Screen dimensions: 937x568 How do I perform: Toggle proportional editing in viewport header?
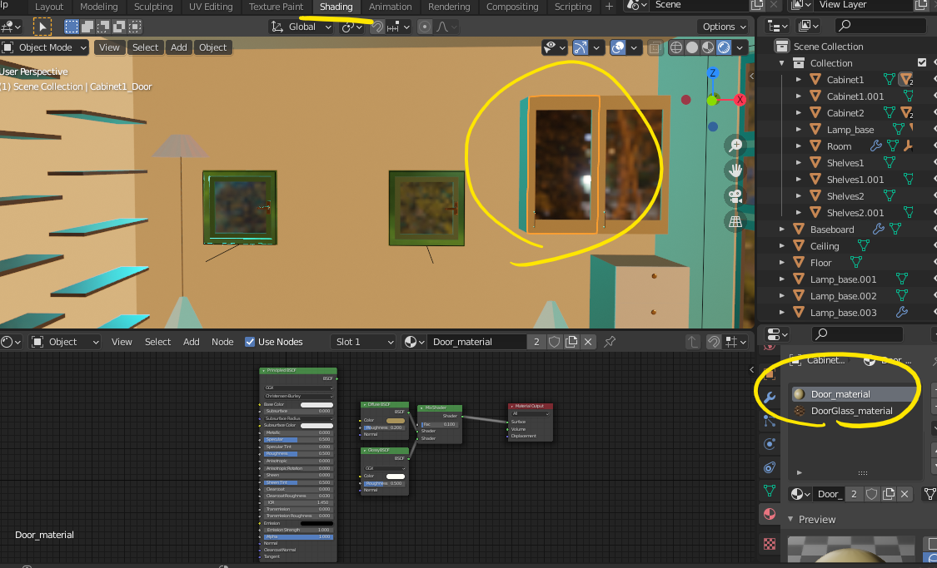point(425,27)
